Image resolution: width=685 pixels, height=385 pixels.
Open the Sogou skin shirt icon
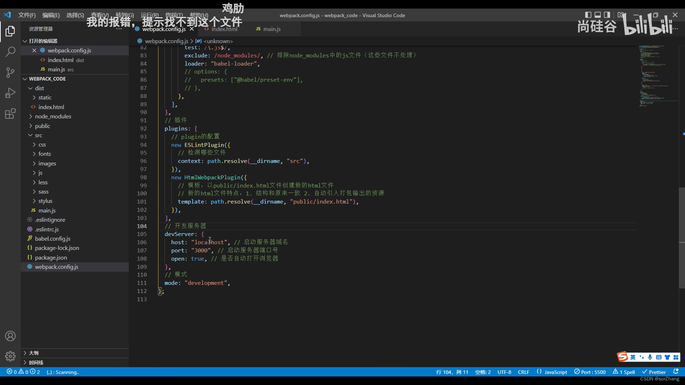(x=667, y=357)
